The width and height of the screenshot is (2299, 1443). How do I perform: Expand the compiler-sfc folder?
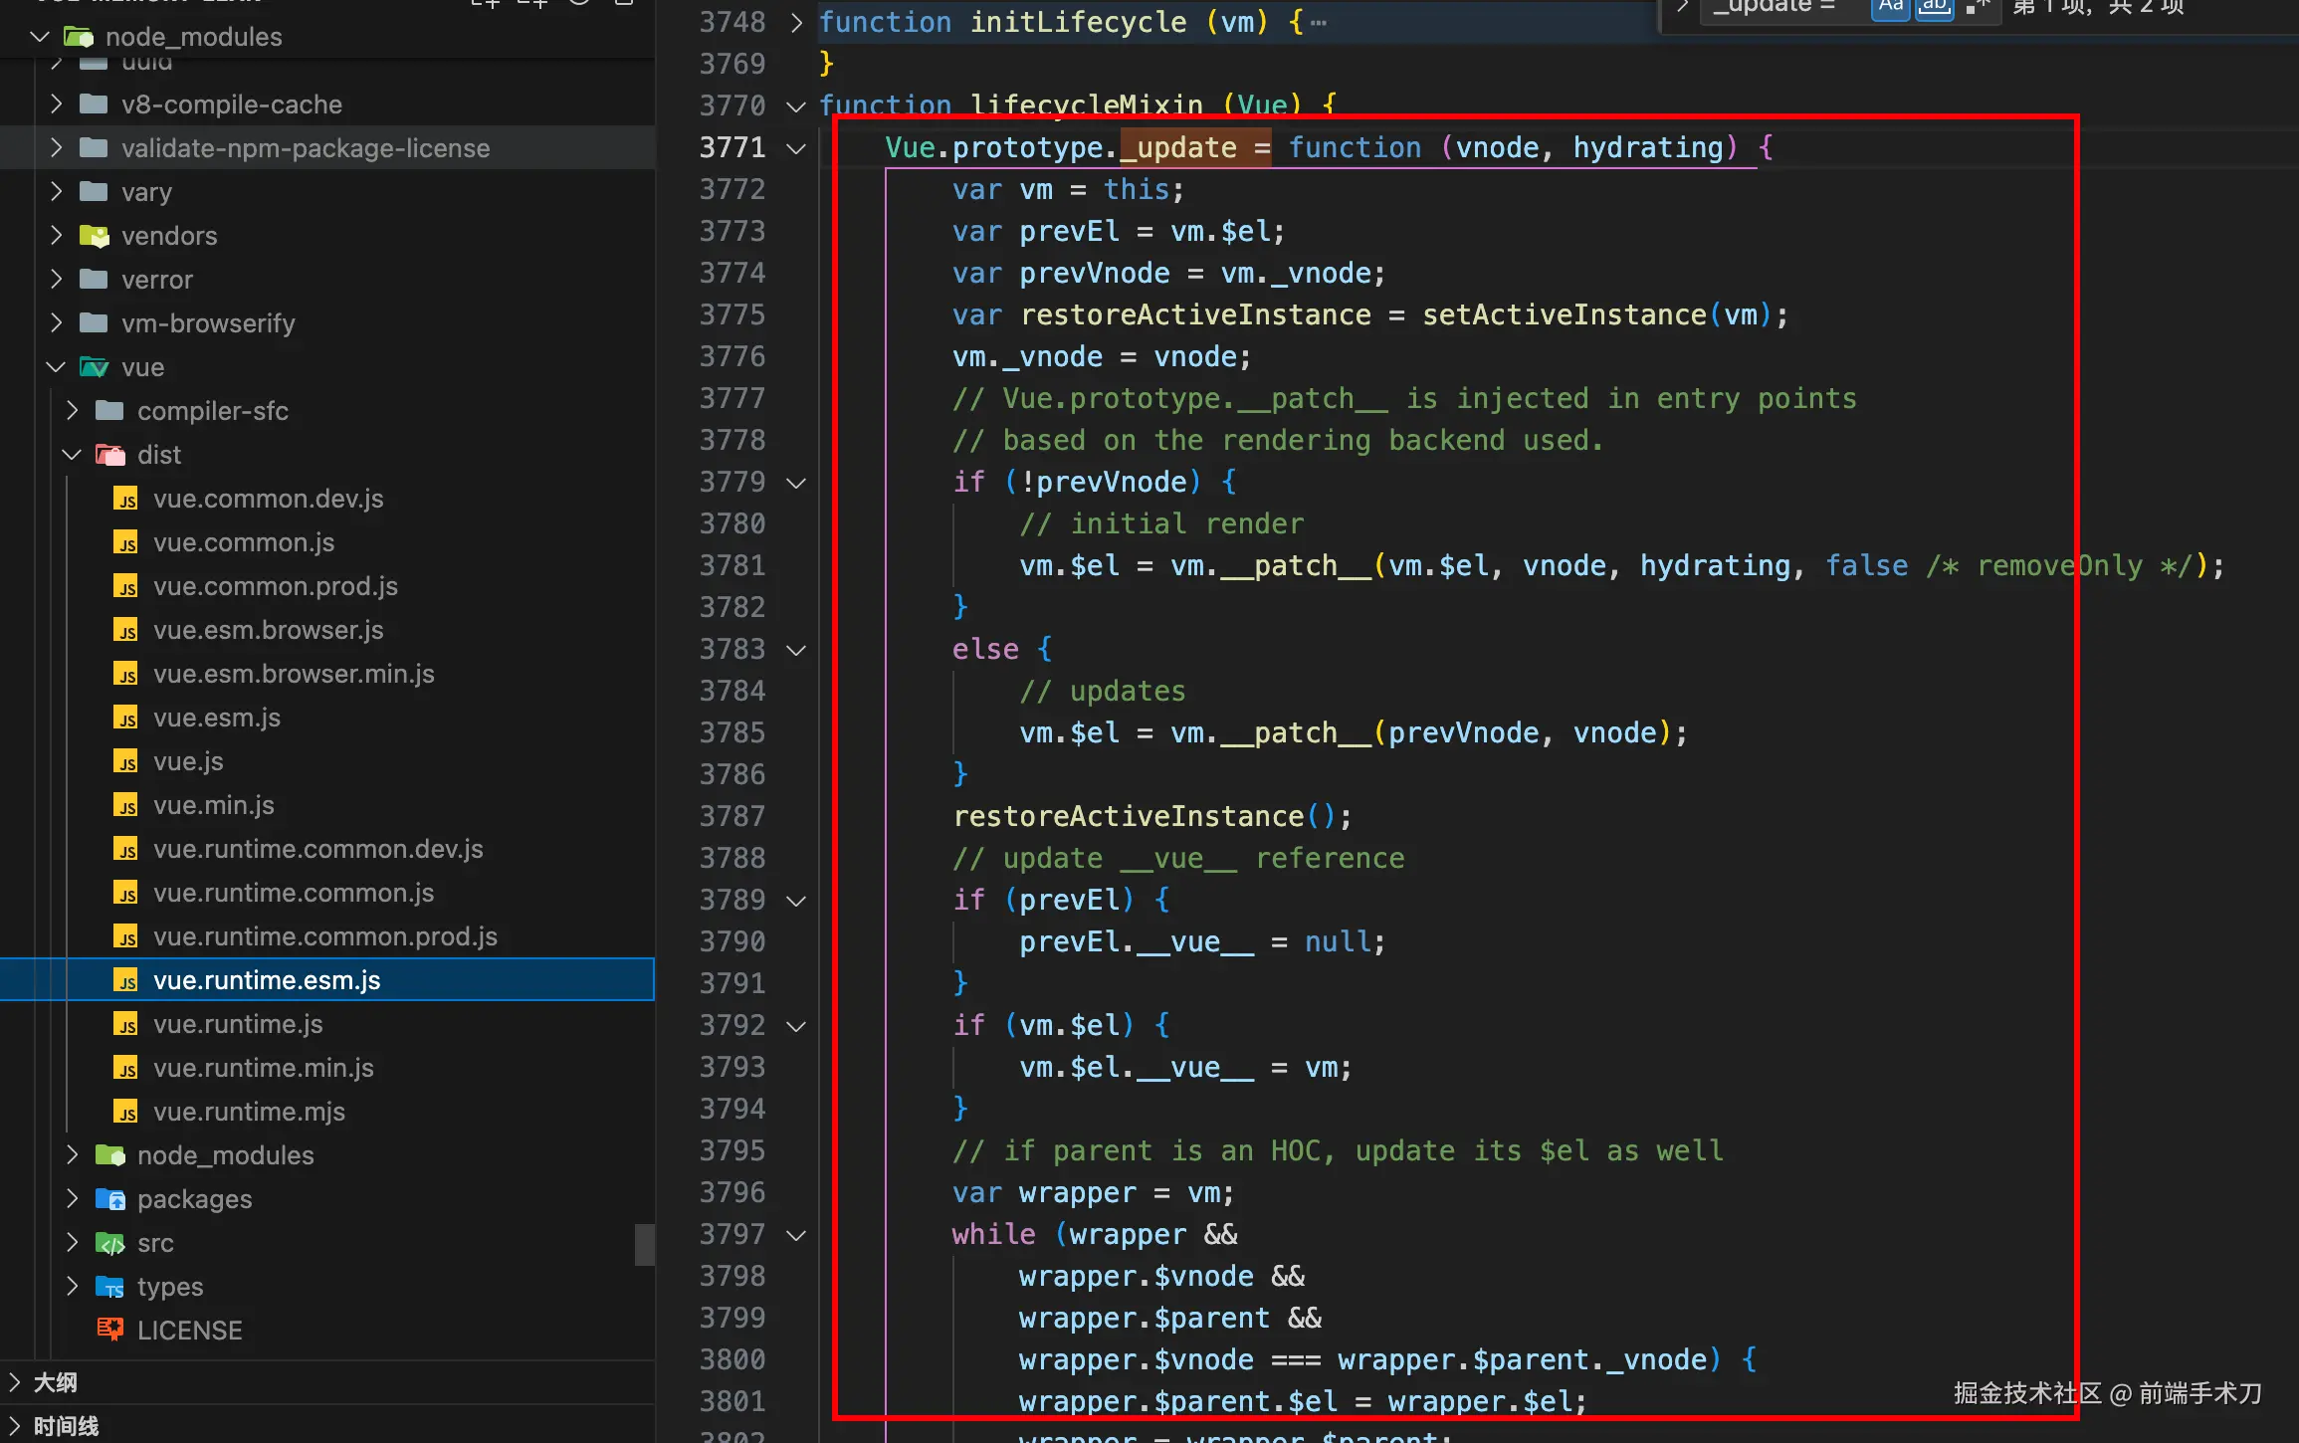tap(72, 411)
